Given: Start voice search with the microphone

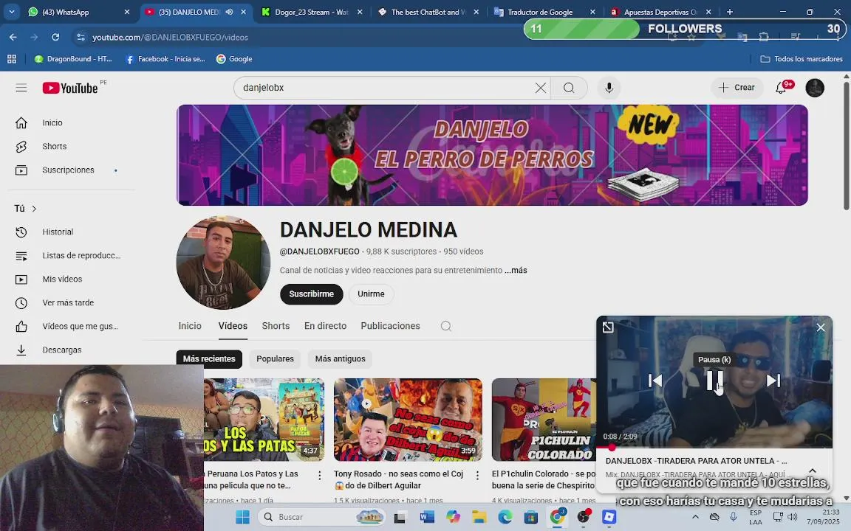Looking at the screenshot, I should pos(609,88).
